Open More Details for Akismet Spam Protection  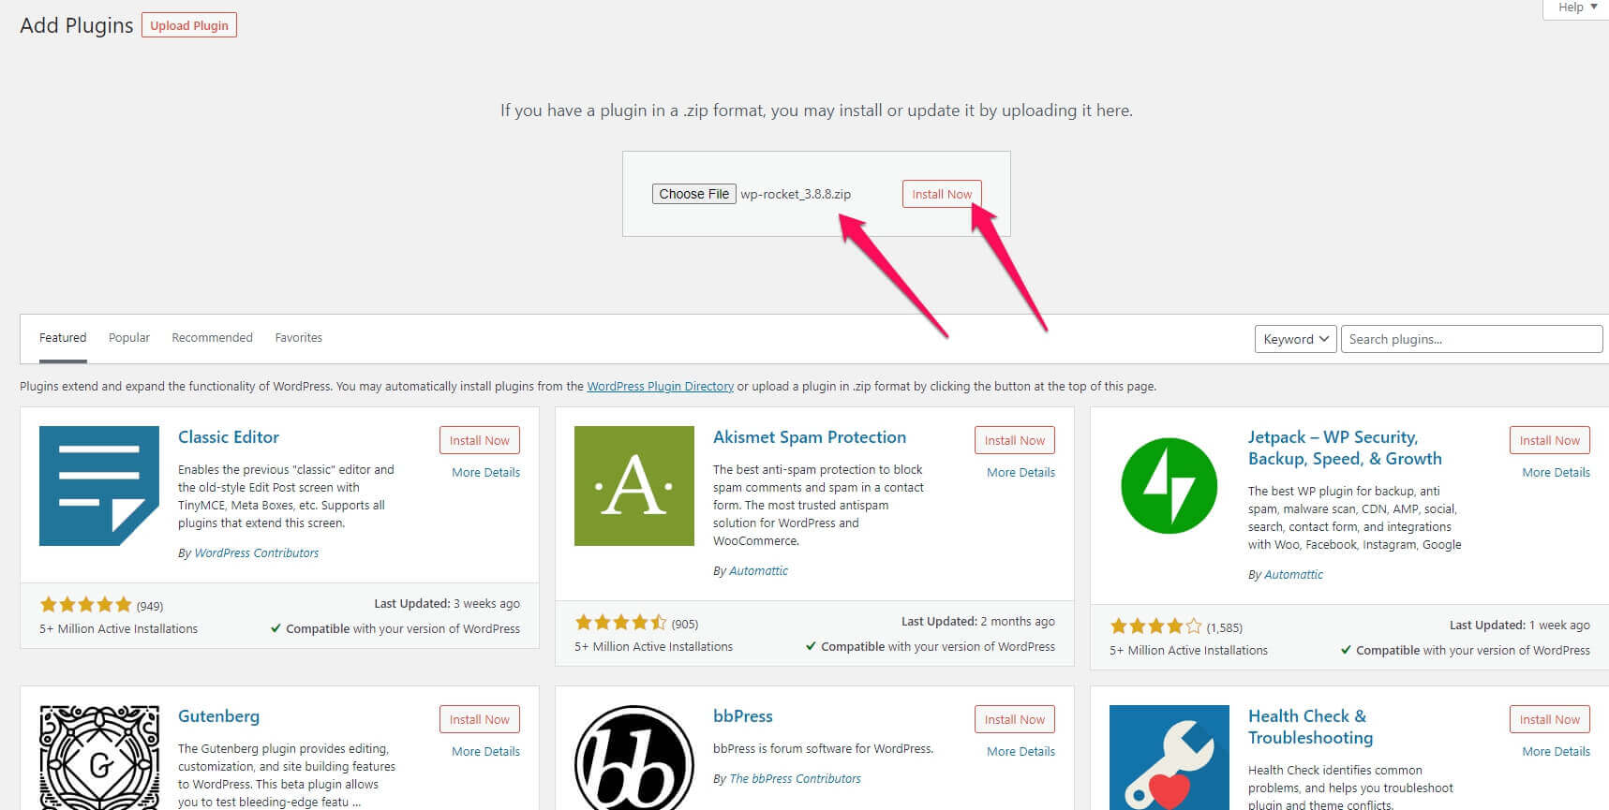[1021, 472]
